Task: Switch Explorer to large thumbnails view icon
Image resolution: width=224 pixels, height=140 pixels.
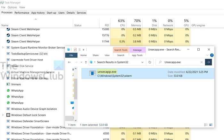Action: [211, 125]
